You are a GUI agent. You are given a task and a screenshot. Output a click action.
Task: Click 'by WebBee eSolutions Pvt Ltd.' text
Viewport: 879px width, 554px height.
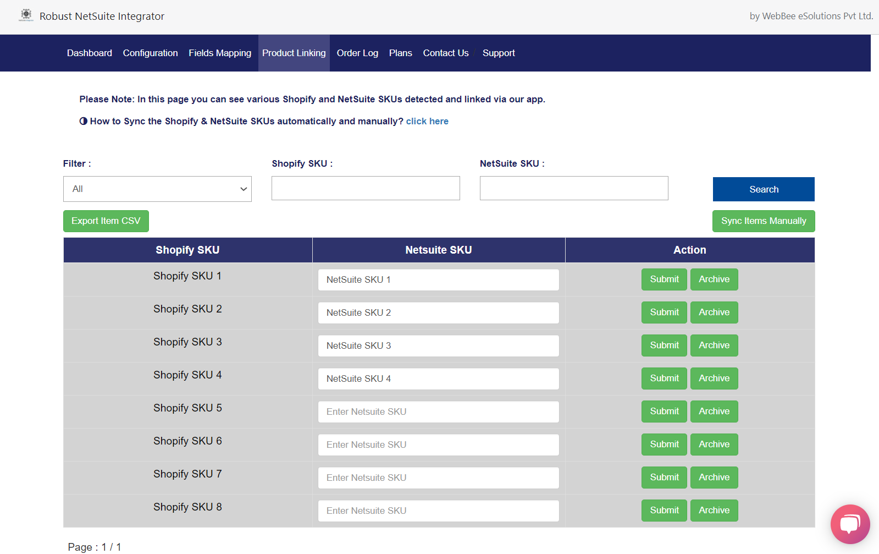811,16
